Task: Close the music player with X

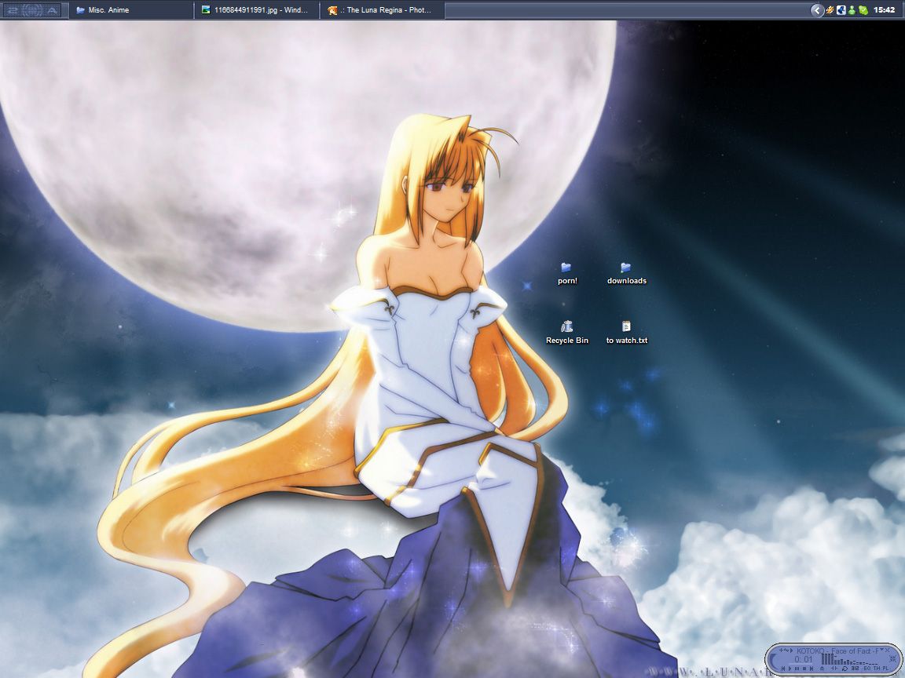Action: 887,651
